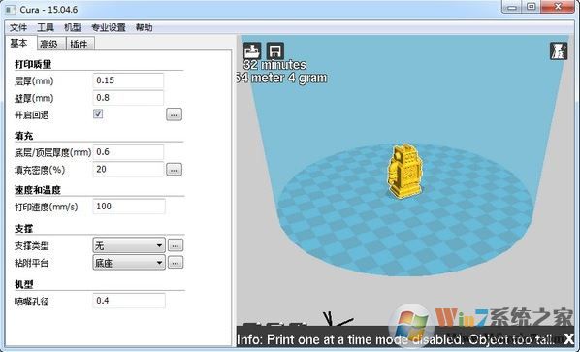The height and width of the screenshot is (352, 580).
Task: Open the 工具 menu
Action: click(46, 27)
